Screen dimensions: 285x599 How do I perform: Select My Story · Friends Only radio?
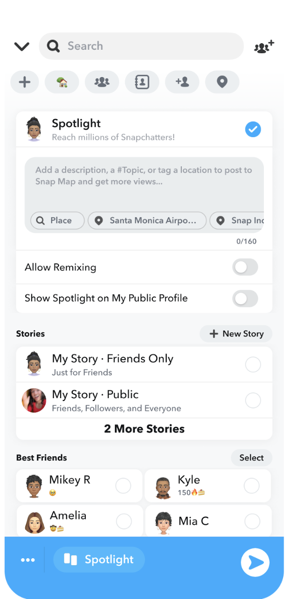[x=253, y=365]
